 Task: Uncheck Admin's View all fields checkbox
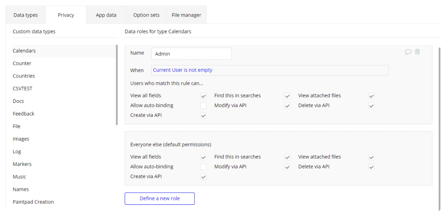click(x=204, y=96)
